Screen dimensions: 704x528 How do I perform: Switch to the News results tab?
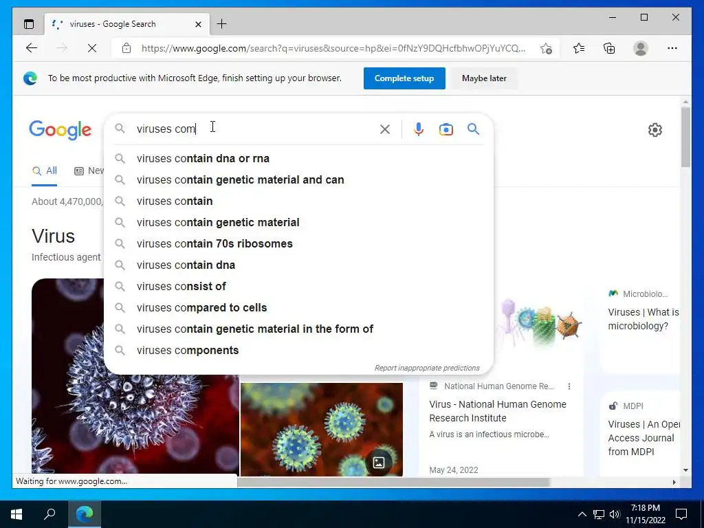[89, 171]
